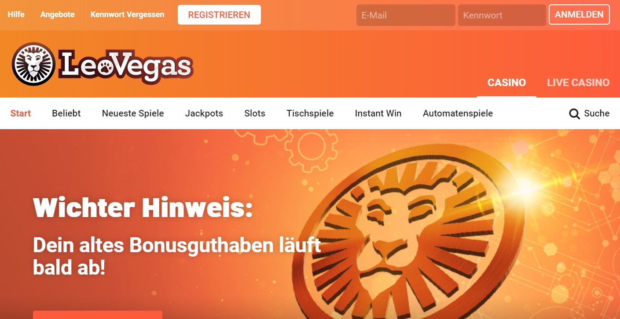Open the Angebote link
This screenshot has width=620, height=319.
pos(58,14)
